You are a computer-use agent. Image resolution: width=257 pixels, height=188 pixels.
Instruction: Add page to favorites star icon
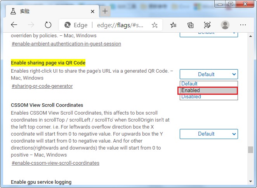(155, 25)
